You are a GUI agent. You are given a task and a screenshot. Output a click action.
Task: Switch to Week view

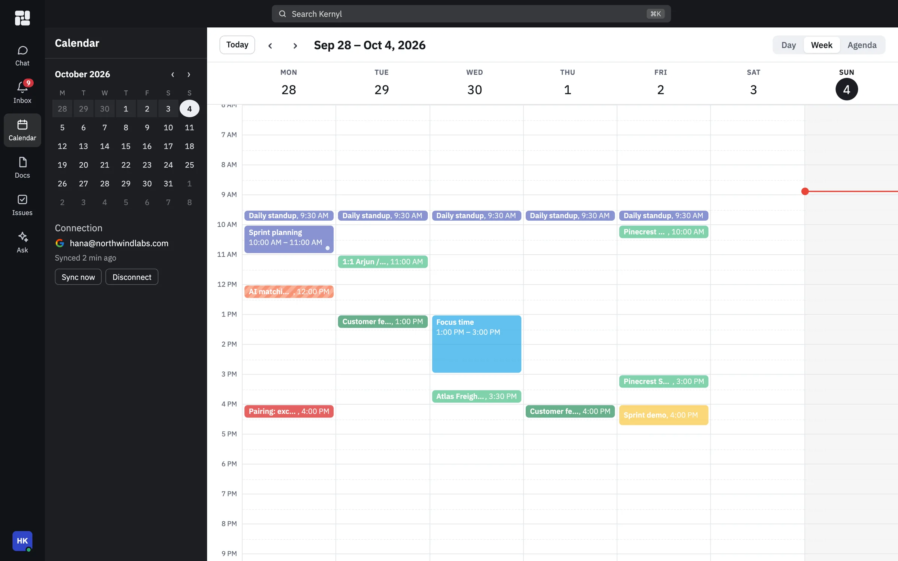point(822,45)
